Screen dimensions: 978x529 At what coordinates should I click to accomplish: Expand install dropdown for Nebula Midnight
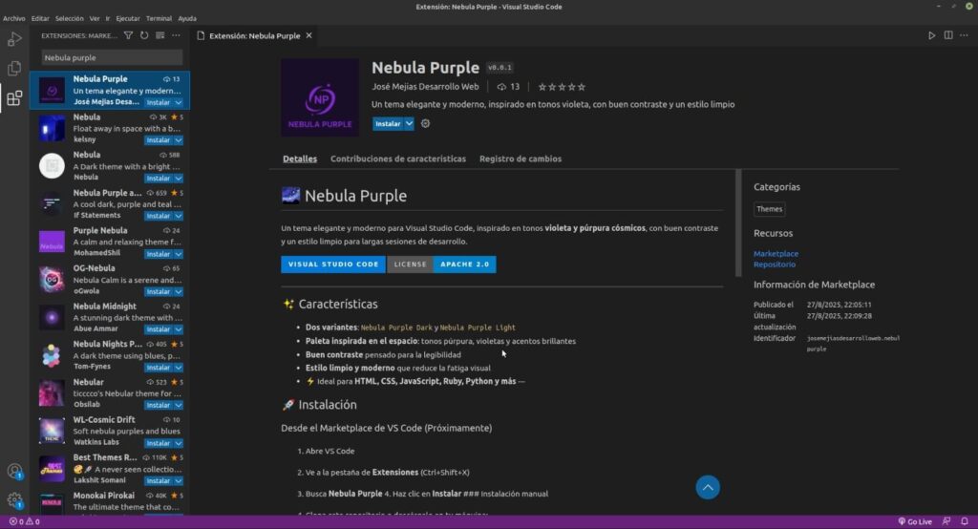(x=179, y=329)
